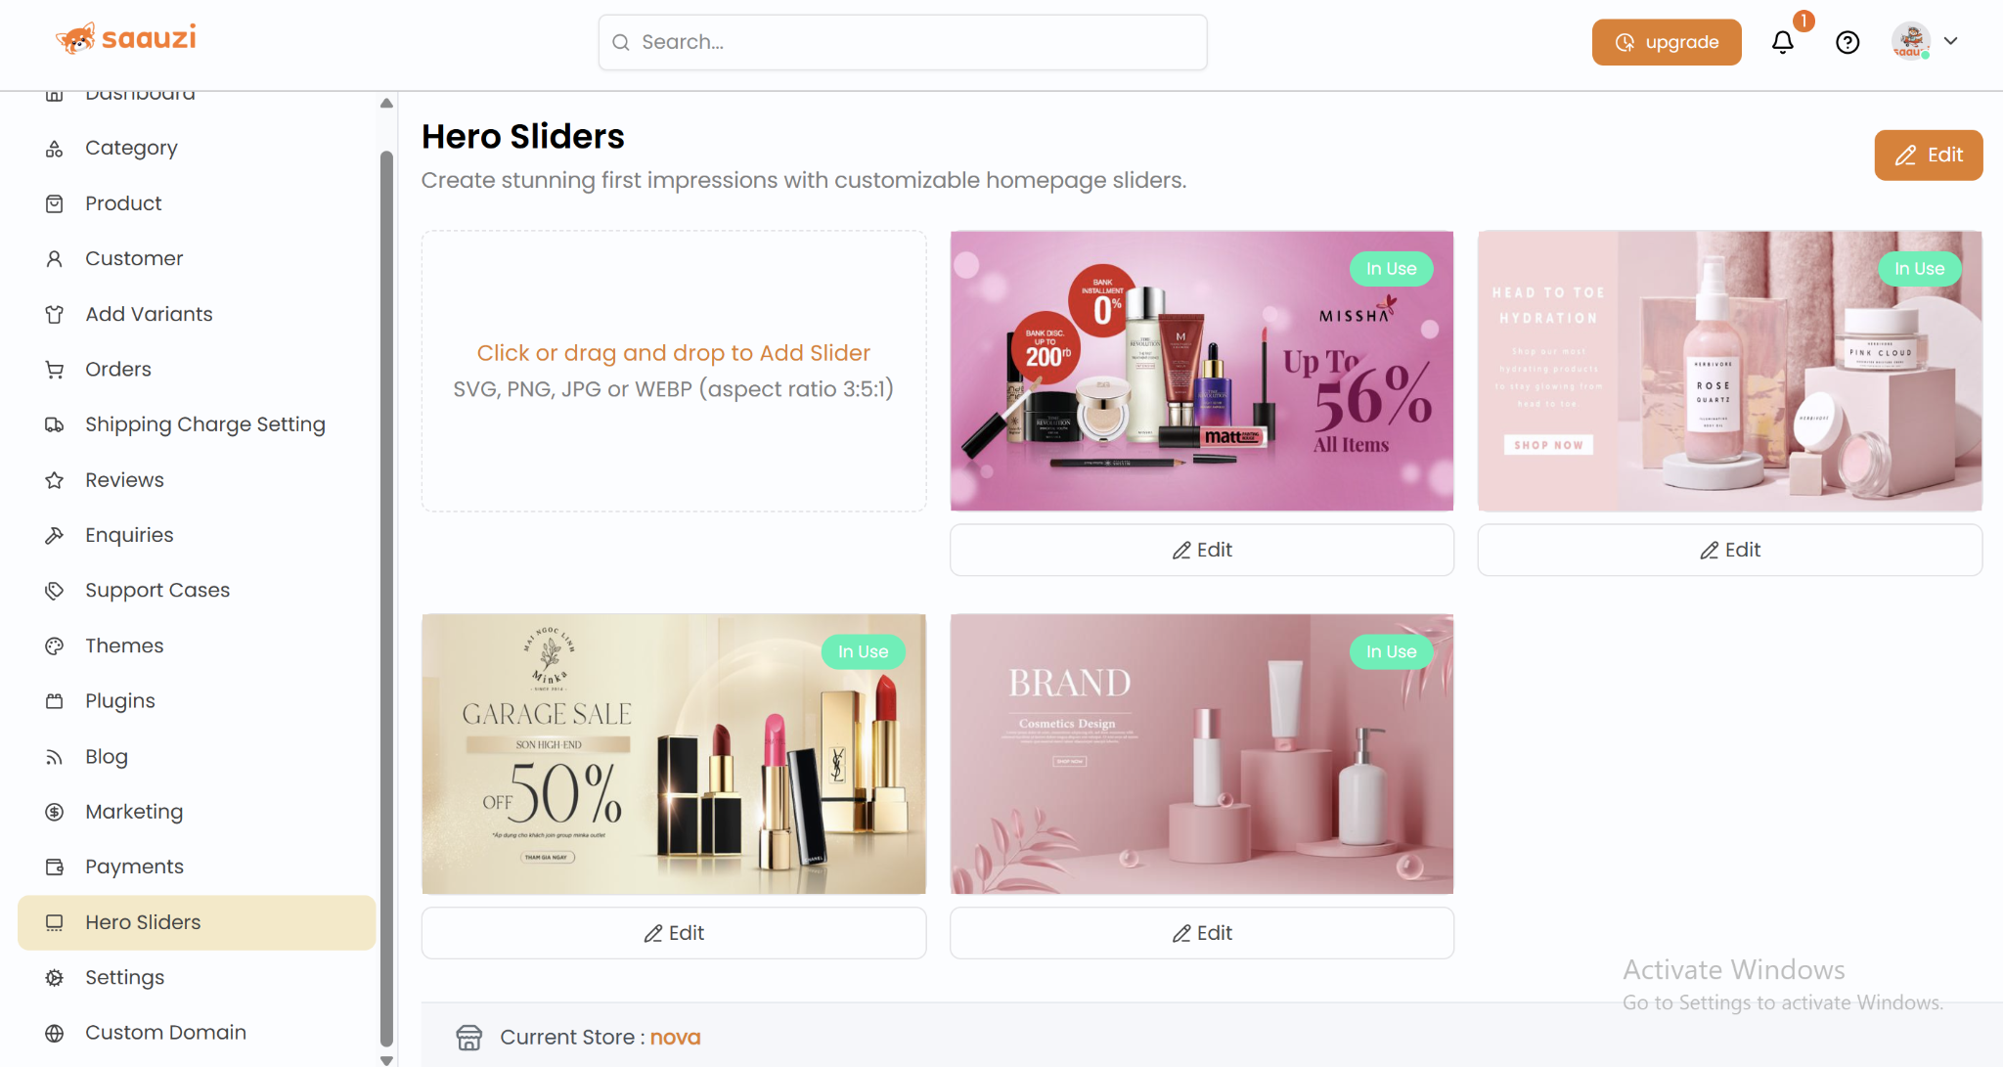Click the help question mark icon
Viewport: 2003px width, 1067px height.
tap(1847, 42)
